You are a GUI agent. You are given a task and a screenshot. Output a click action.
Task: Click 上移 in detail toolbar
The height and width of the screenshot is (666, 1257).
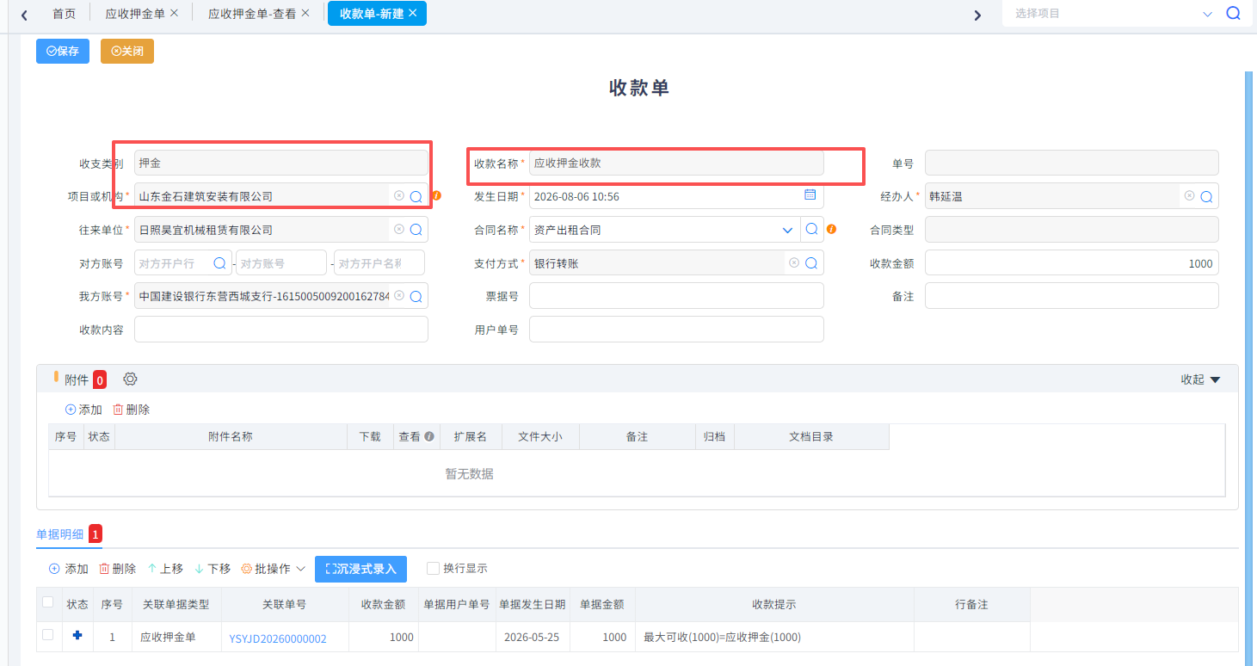(x=165, y=569)
